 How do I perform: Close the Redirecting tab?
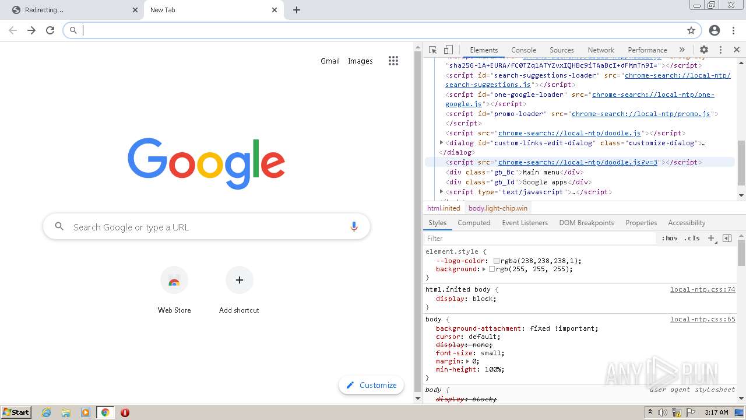tap(135, 10)
